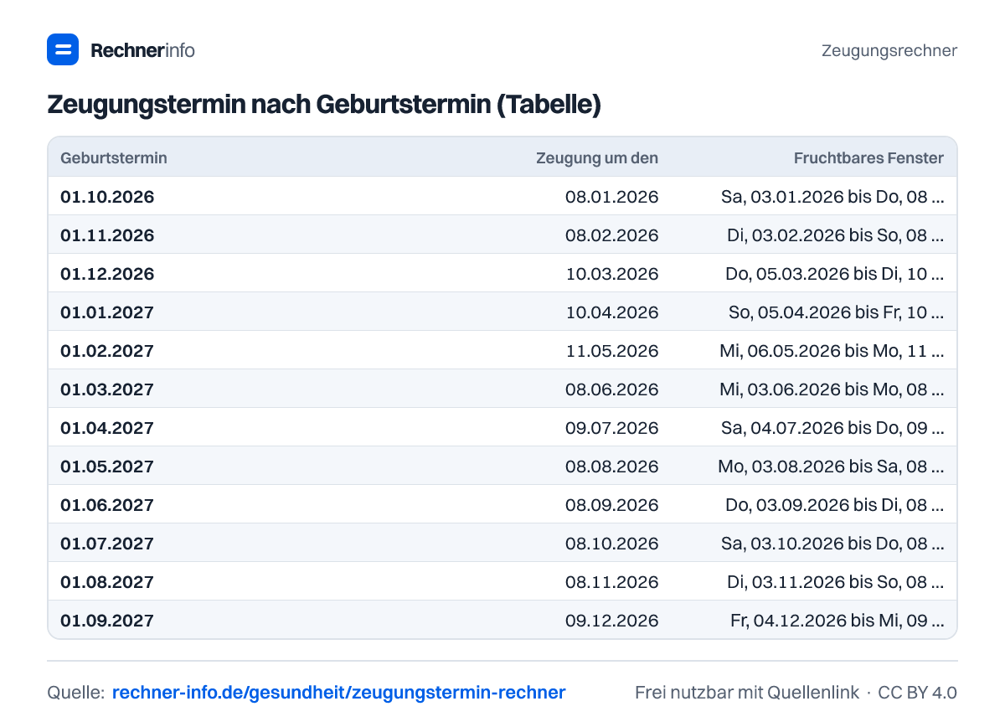Image resolution: width=1005 pixels, height=727 pixels.
Task: Click the Rechnerinfo blue logo icon
Action: [63, 49]
